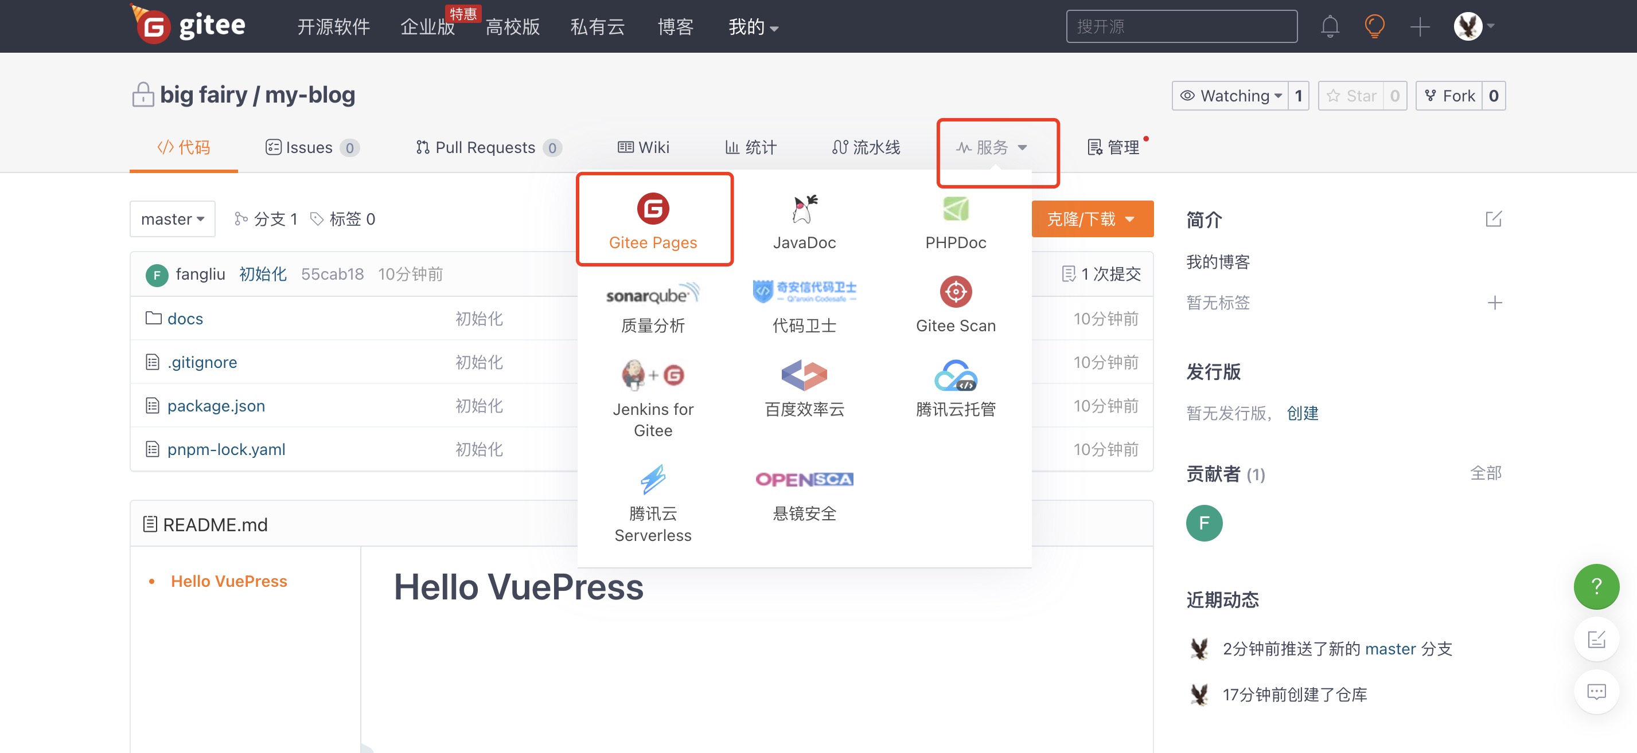1637x753 pixels.
Task: Open the floating chat icon
Action: (1596, 692)
